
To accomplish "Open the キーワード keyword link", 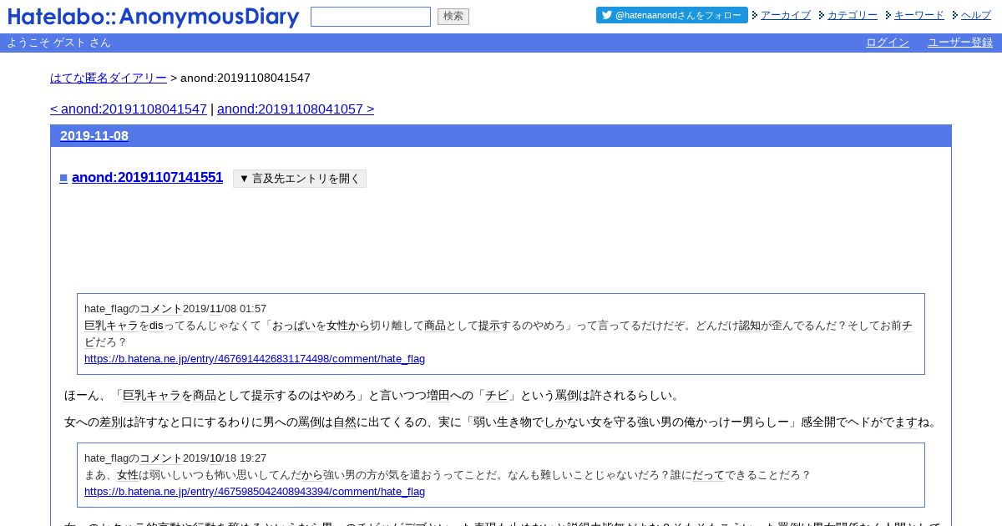I will [919, 15].
